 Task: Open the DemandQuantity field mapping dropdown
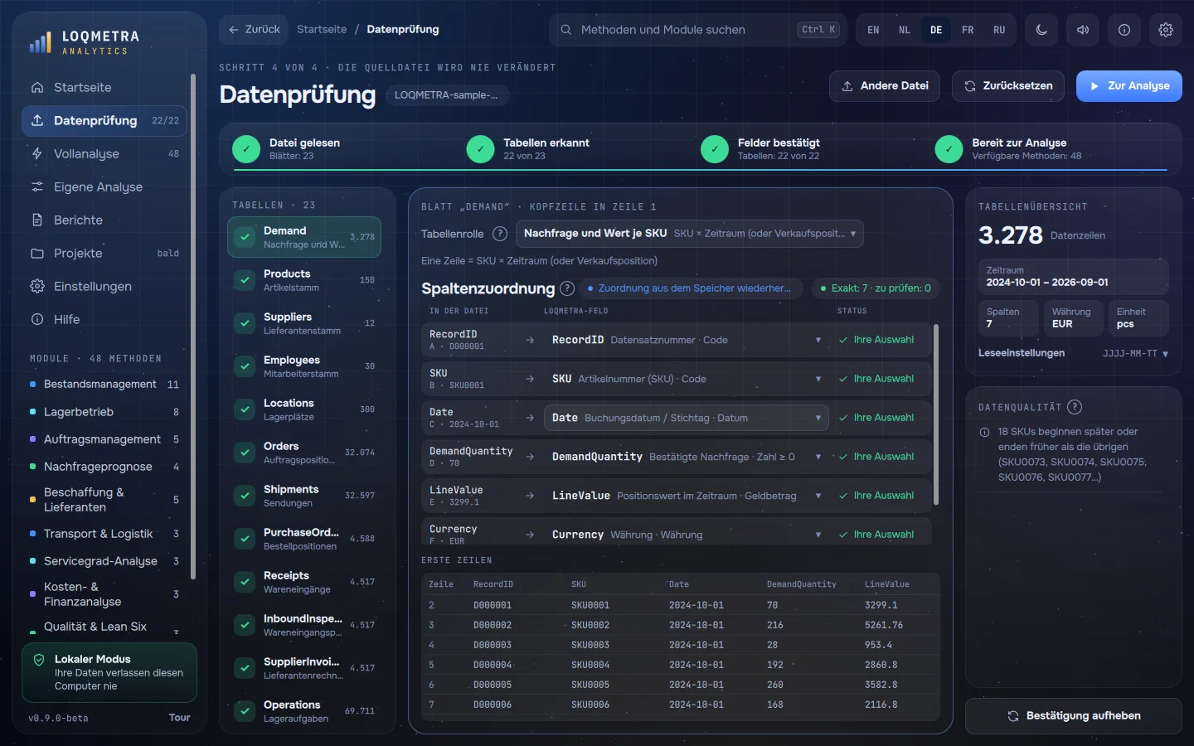tap(687, 457)
